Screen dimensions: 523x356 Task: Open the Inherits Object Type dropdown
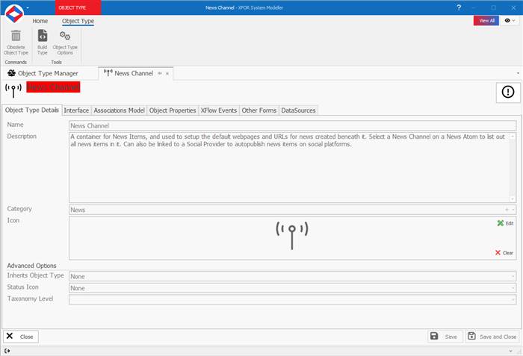pos(513,276)
